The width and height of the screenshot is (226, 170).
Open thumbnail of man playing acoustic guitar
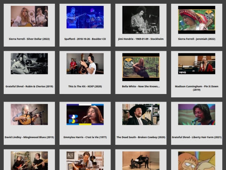(x=85, y=161)
